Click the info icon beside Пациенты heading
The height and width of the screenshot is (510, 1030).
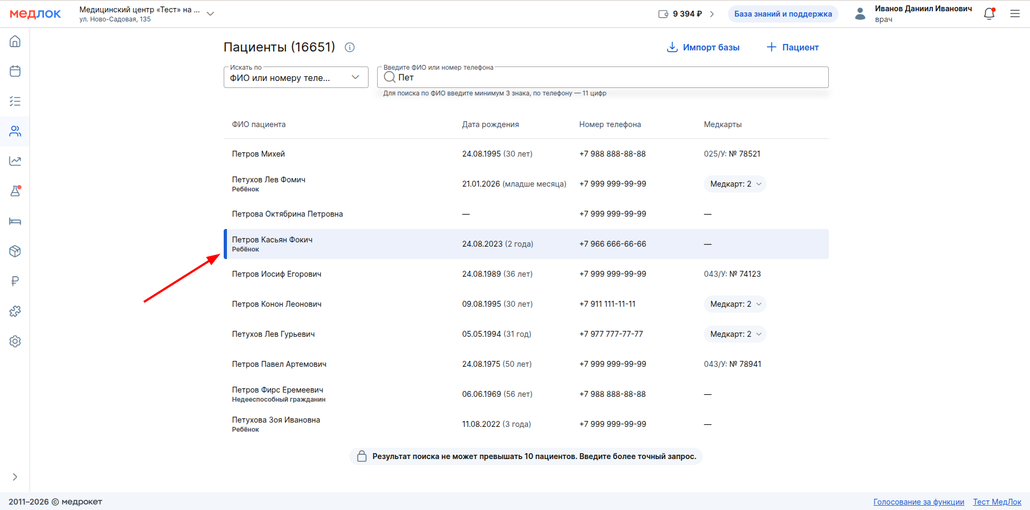coord(350,47)
